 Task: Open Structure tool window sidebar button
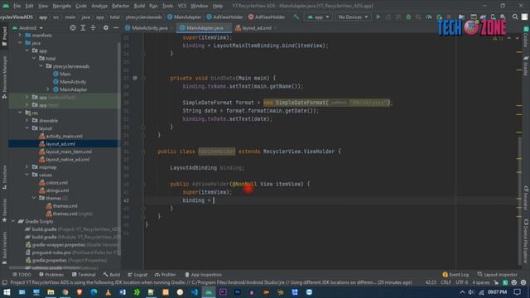coord(4,177)
